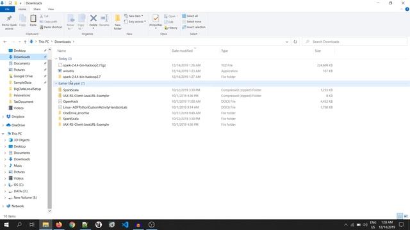Viewport: 410px width, 230px height.
Task: Collapse the Today group
Action: click(x=56, y=59)
